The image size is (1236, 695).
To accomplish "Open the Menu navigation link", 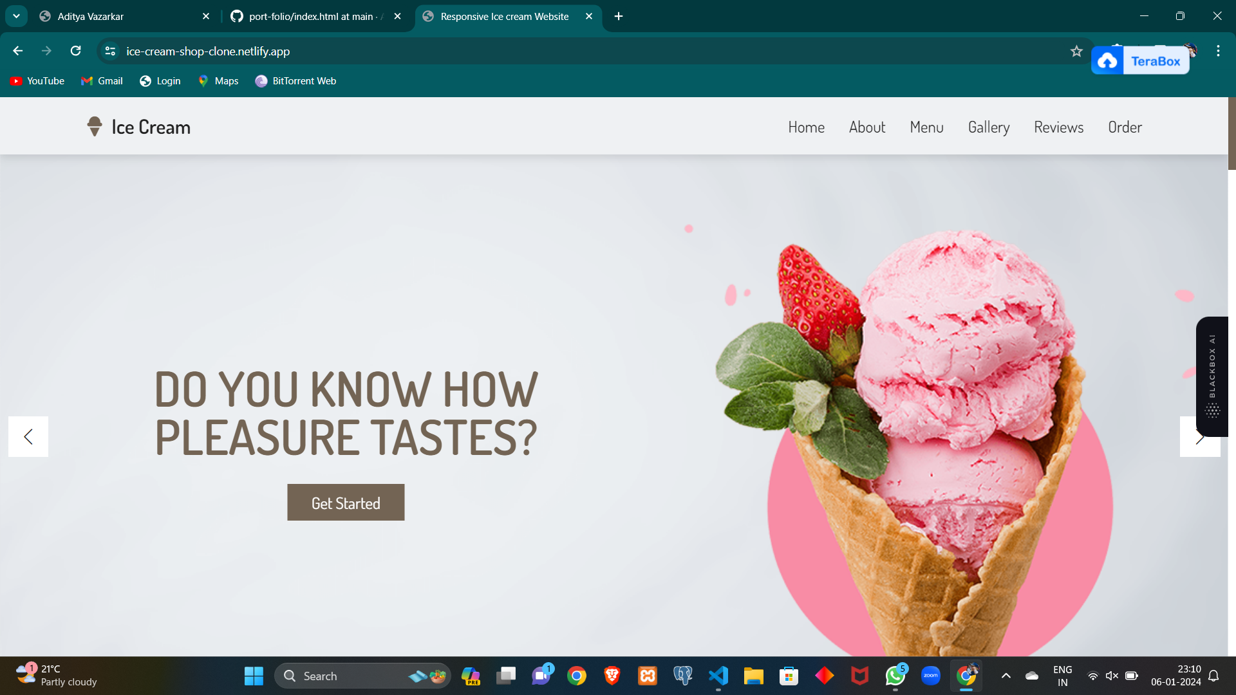I will [926, 127].
